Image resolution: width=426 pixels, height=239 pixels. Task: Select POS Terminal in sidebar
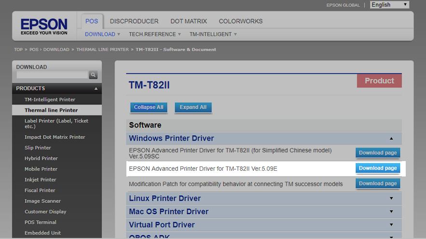click(x=41, y=222)
